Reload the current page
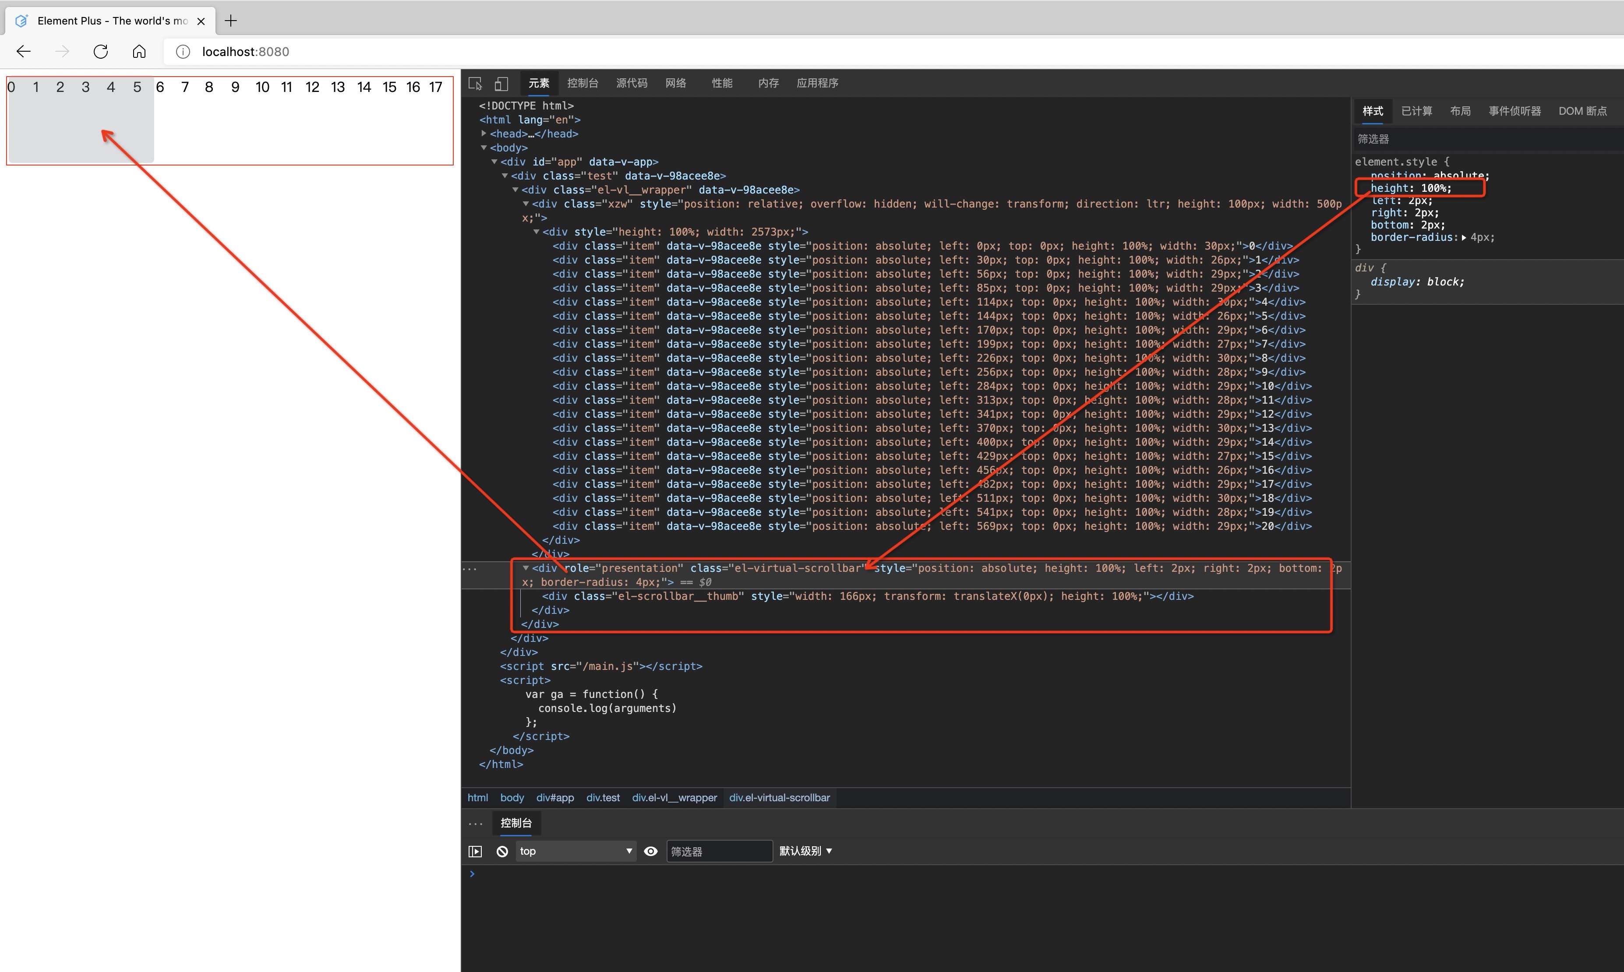This screenshot has height=972, width=1624. 100,51
